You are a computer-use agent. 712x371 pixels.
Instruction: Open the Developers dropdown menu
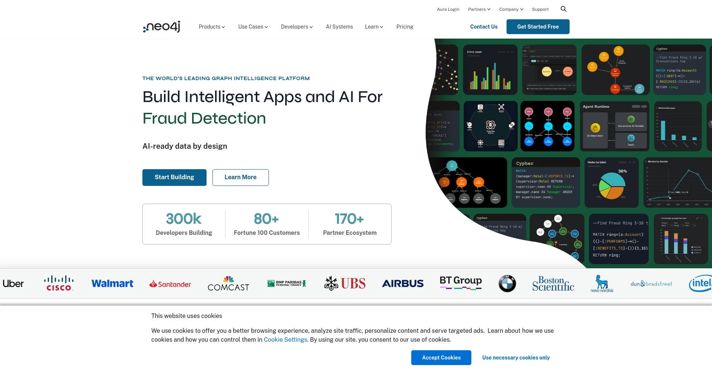297,27
